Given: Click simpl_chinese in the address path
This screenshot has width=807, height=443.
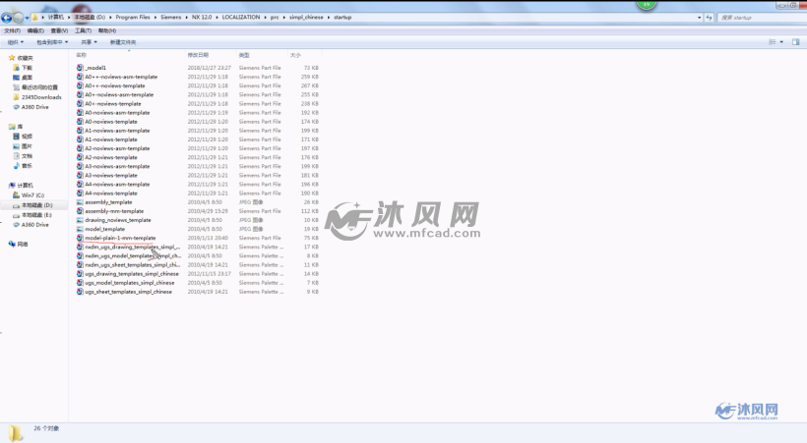Looking at the screenshot, I should pyautogui.click(x=306, y=17).
